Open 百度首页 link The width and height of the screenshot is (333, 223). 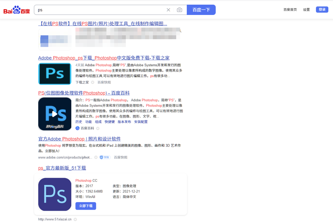[x=290, y=10]
